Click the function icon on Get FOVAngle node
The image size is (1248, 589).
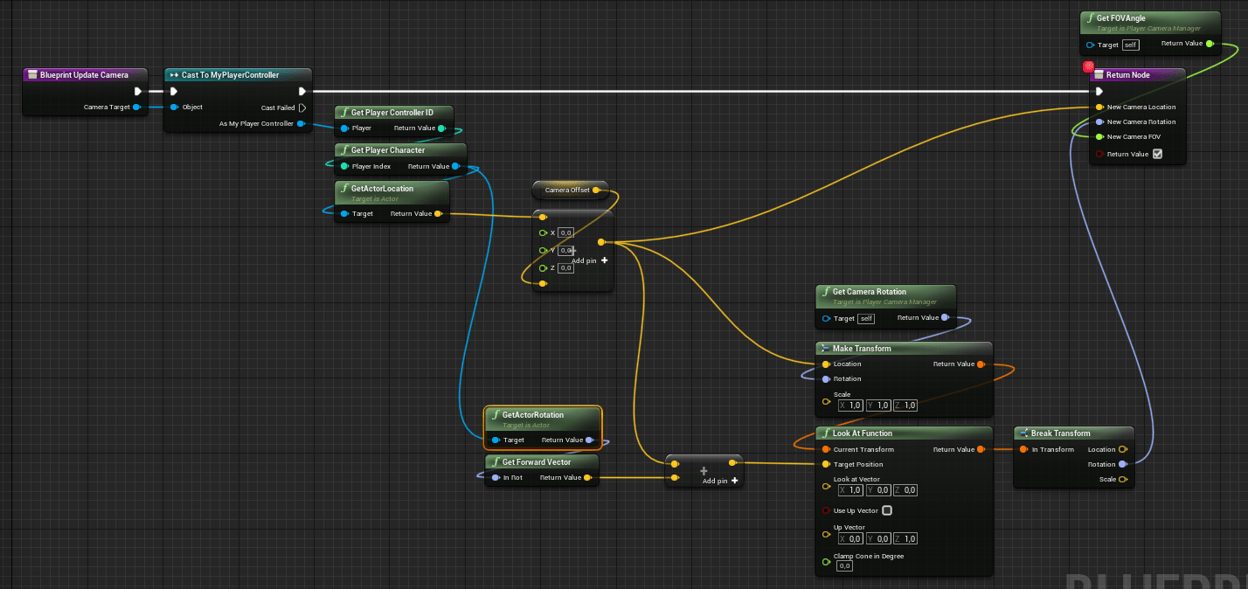(x=1090, y=18)
